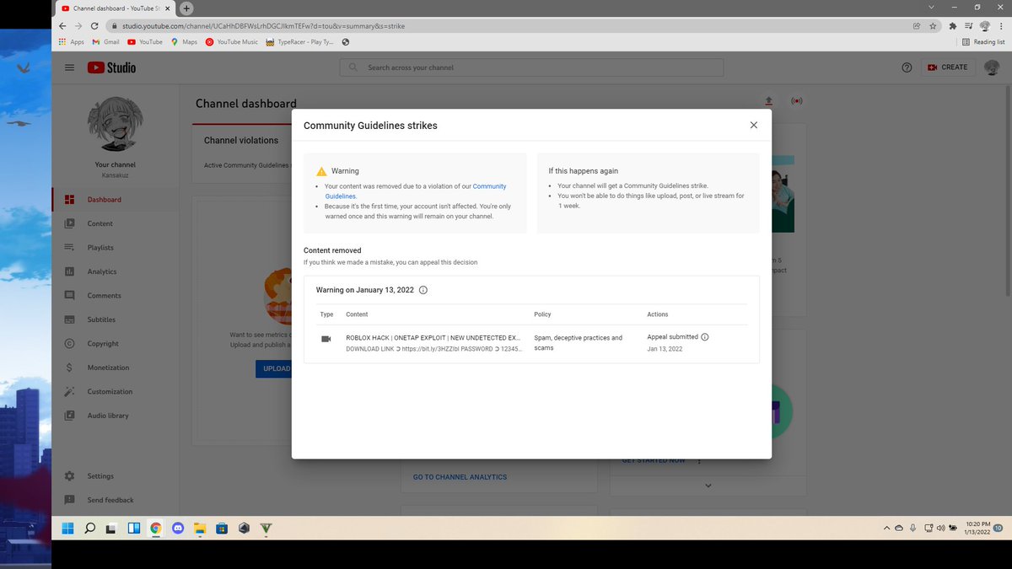The image size is (1012, 569).
Task: Open the Windows Start menu
Action: point(67,529)
